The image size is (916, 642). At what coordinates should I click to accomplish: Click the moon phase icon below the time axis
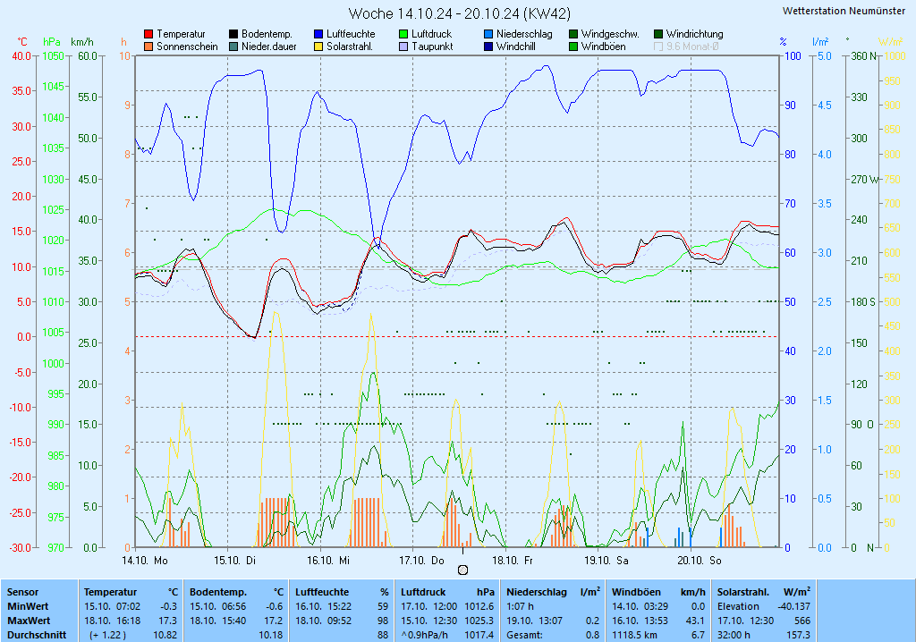pos(462,570)
